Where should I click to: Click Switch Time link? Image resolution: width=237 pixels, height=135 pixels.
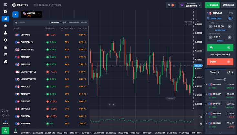(220, 30)
